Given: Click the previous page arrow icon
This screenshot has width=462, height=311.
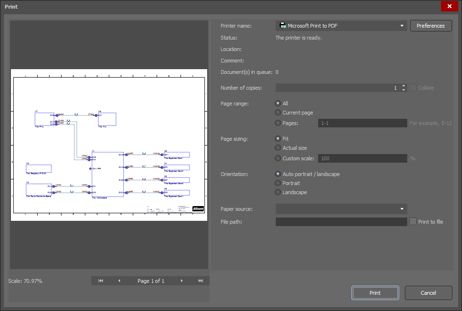Looking at the screenshot, I should [x=120, y=280].
